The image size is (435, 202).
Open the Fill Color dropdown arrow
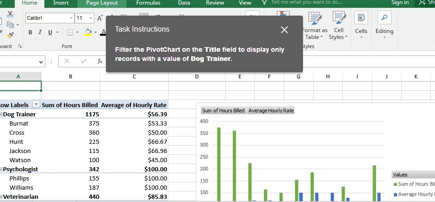(x=95, y=33)
